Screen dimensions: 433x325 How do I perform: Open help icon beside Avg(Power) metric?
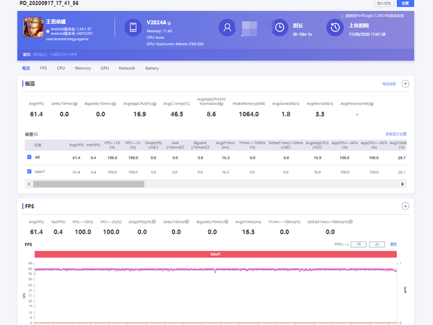[372, 104]
